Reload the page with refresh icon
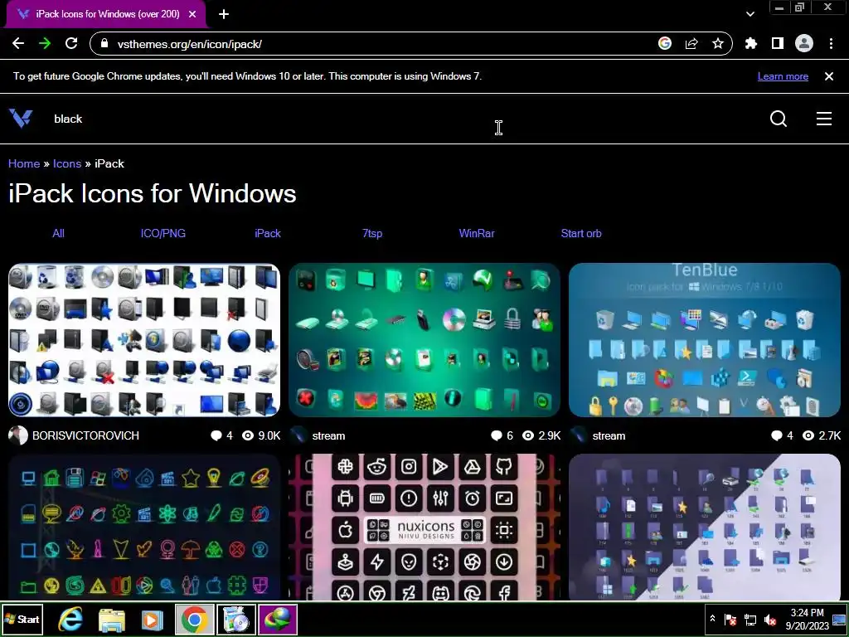The width and height of the screenshot is (849, 637). tap(71, 43)
